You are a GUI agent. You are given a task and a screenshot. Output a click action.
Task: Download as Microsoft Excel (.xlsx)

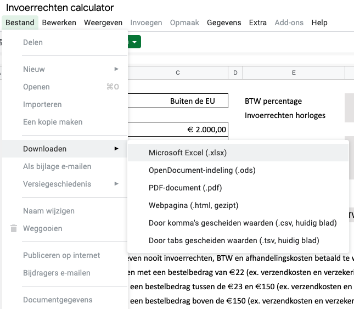point(188,153)
